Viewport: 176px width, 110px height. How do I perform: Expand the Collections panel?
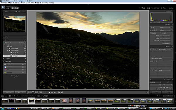(x=4, y=59)
